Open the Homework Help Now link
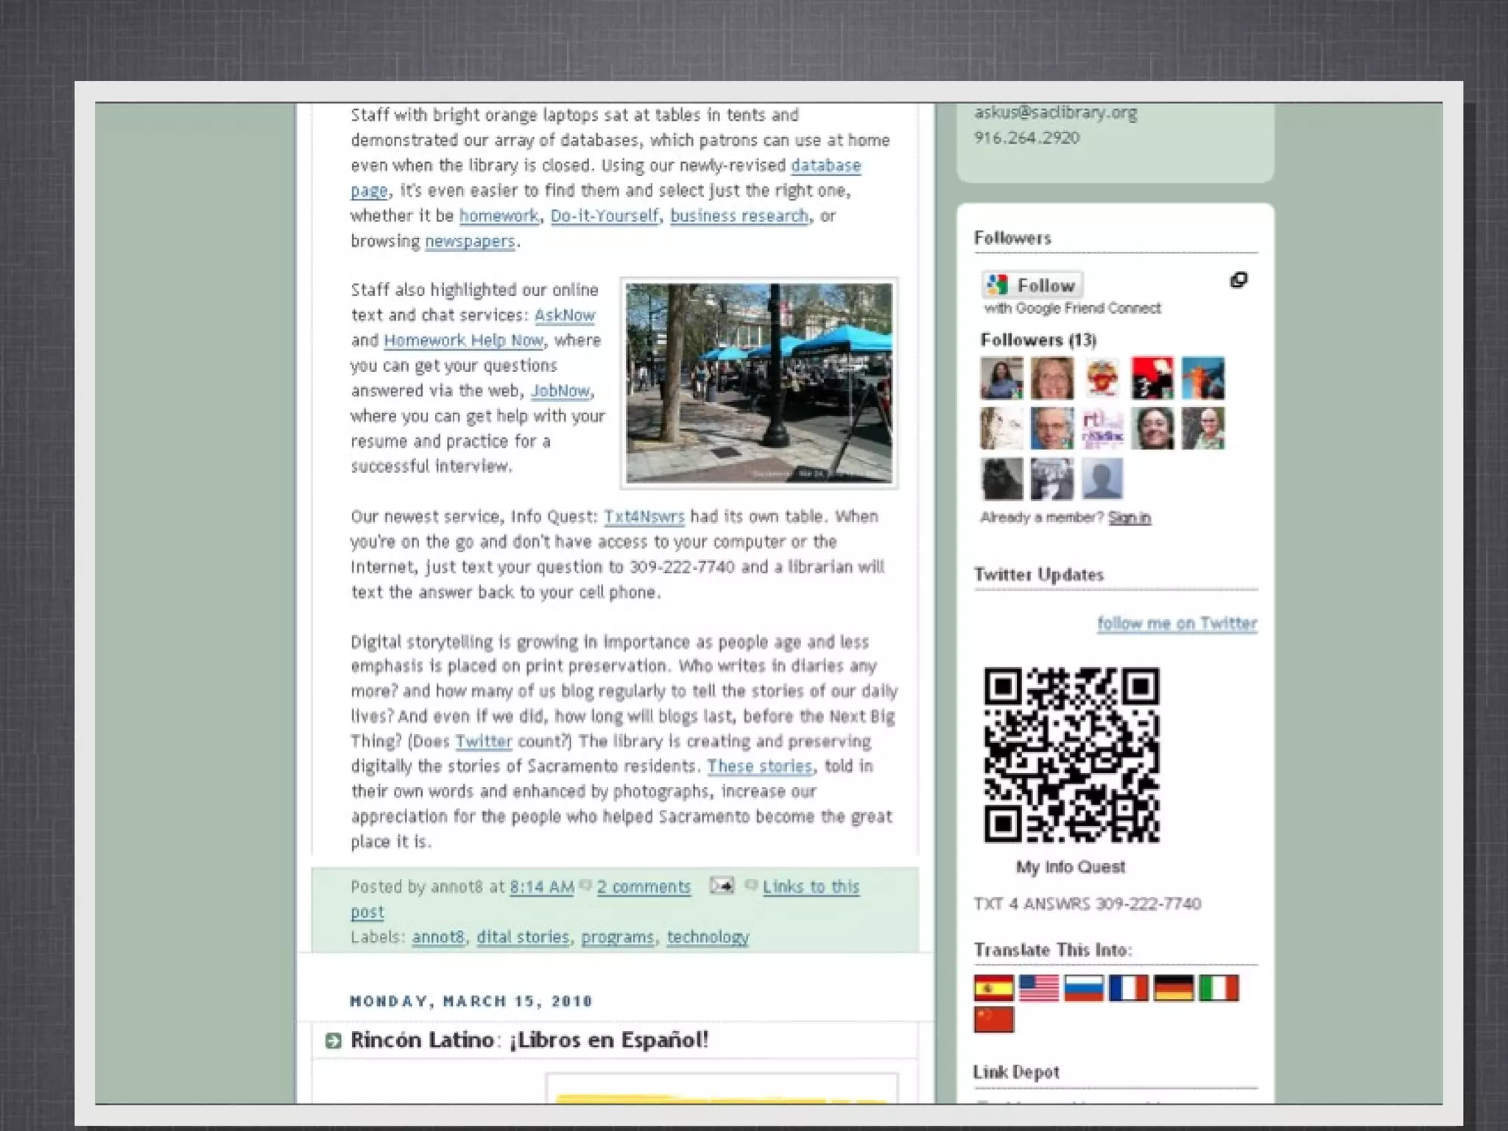 [463, 340]
